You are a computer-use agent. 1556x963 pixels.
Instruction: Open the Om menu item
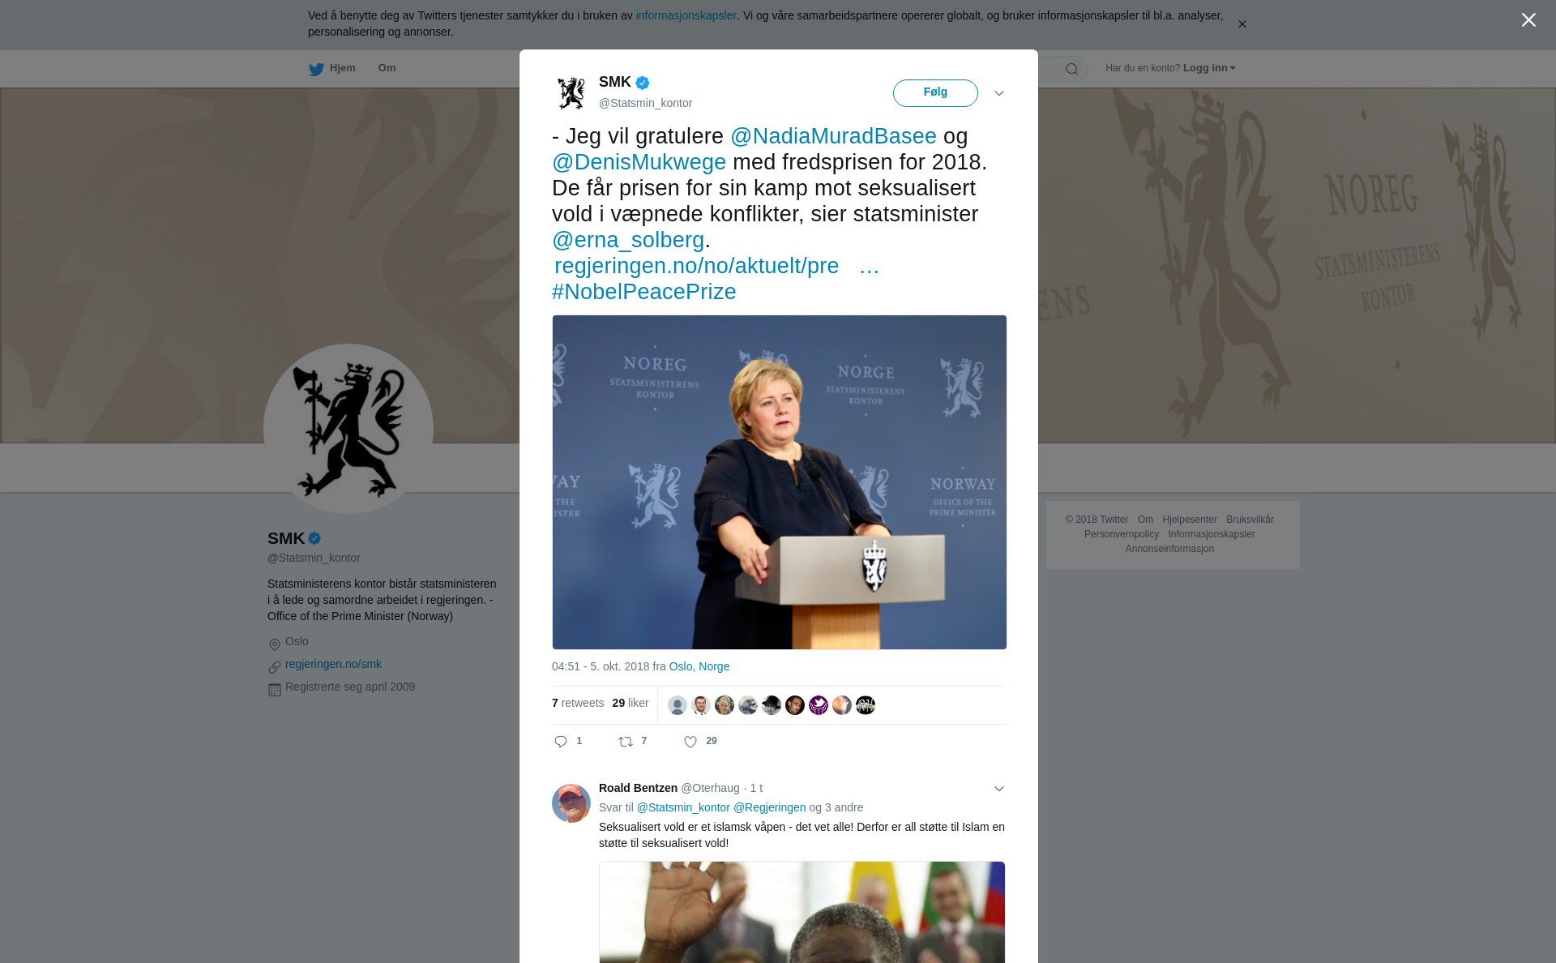pos(387,68)
